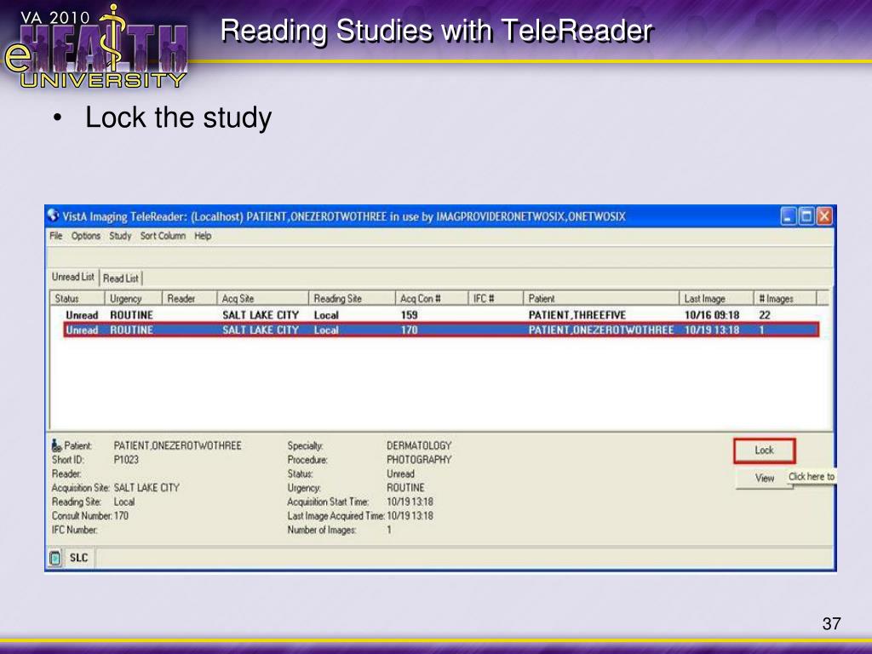Click SALT LAKE CITY in PATIENT,THREEFIVE row
The width and height of the screenshot is (872, 654).
261,315
